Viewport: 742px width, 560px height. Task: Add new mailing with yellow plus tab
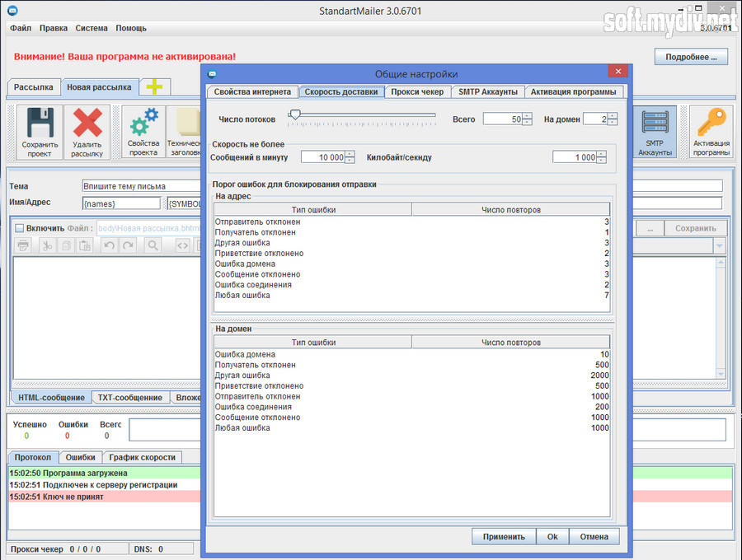click(x=154, y=87)
